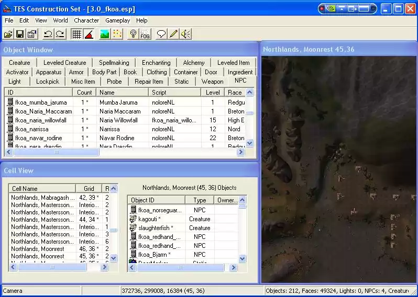Image resolution: width=418 pixels, height=297 pixels.
Task: Click the Redo toolbar arrow
Action: tap(60, 34)
